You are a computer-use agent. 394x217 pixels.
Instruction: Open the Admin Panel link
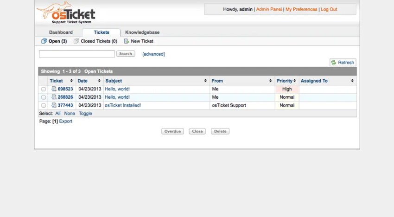(x=269, y=9)
